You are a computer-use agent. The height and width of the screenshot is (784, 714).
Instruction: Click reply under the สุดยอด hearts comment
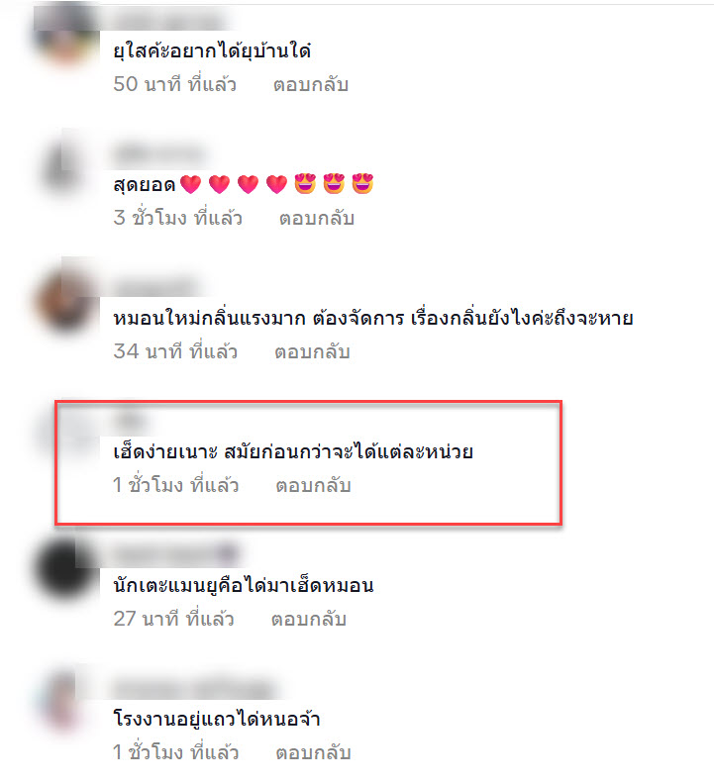click(x=317, y=218)
